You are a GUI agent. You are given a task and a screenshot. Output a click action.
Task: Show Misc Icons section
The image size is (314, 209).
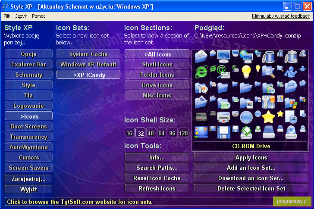tap(157, 95)
